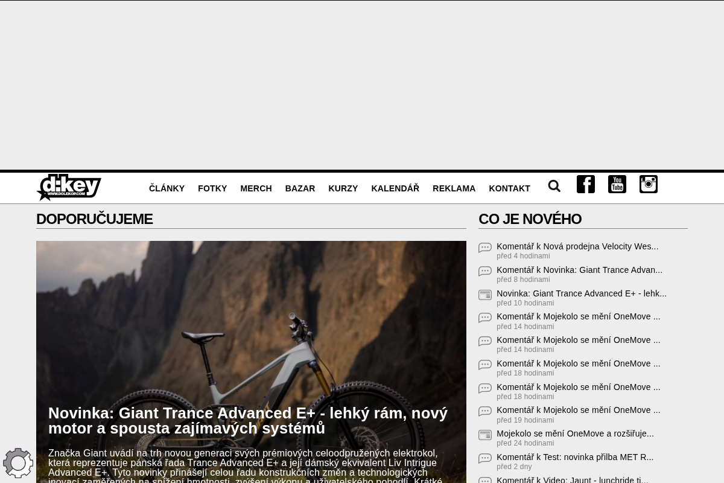
Task: Open Komentář k Novinka: Giant Trance Advan... link
Action: point(579,270)
